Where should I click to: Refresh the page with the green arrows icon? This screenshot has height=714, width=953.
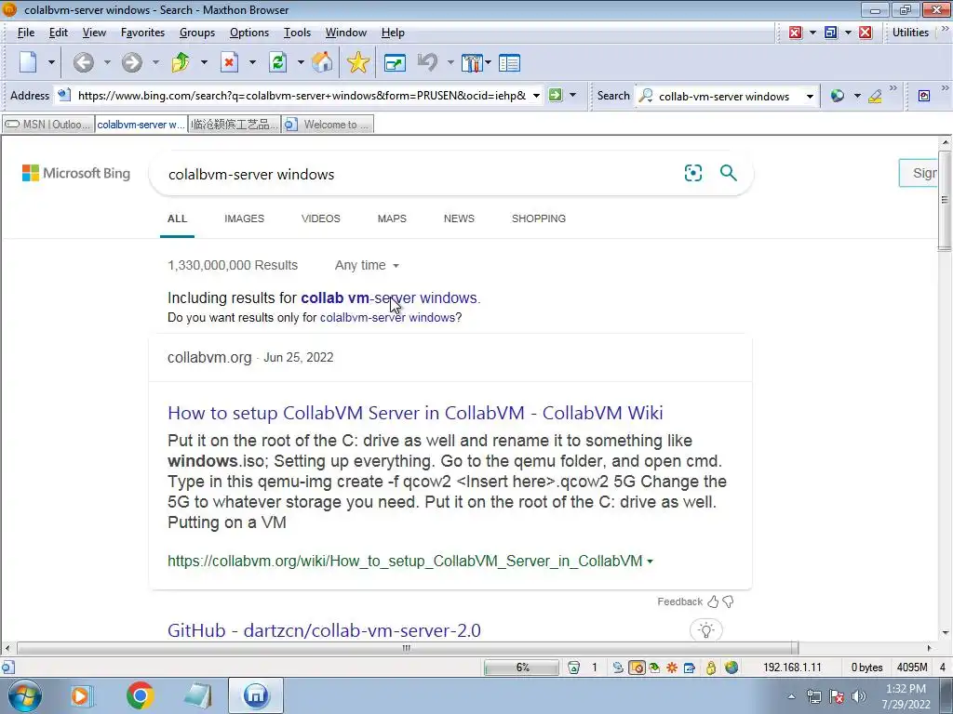click(277, 62)
